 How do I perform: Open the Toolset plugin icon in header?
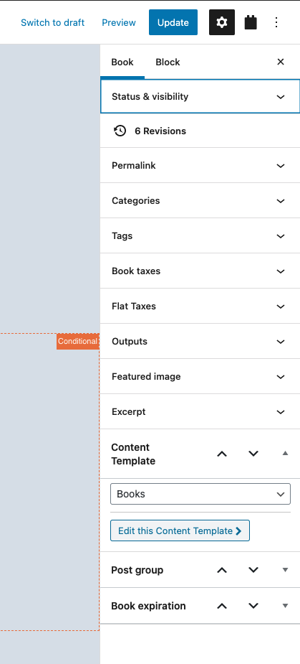251,22
